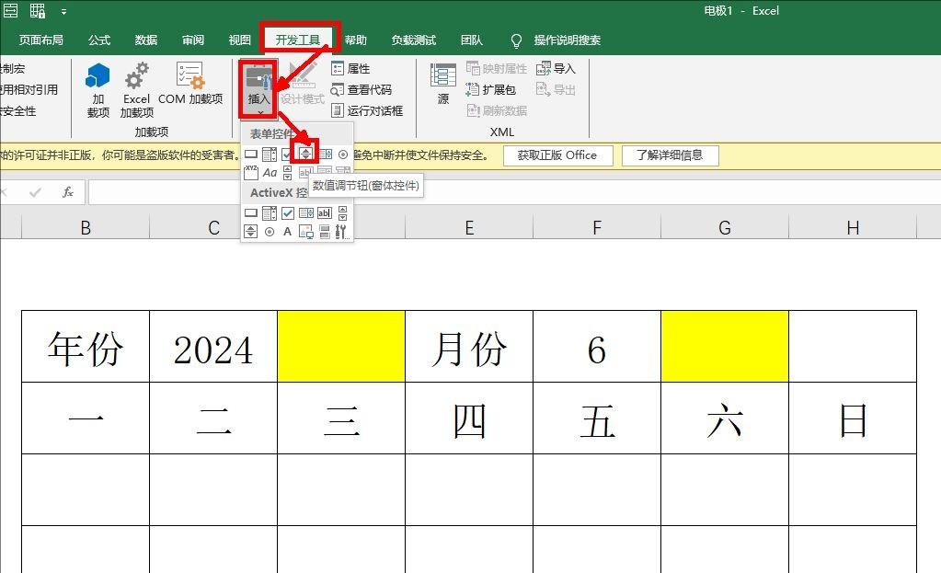Select the List Box form control
Image resolution: width=941 pixels, height=573 pixels.
325,155
